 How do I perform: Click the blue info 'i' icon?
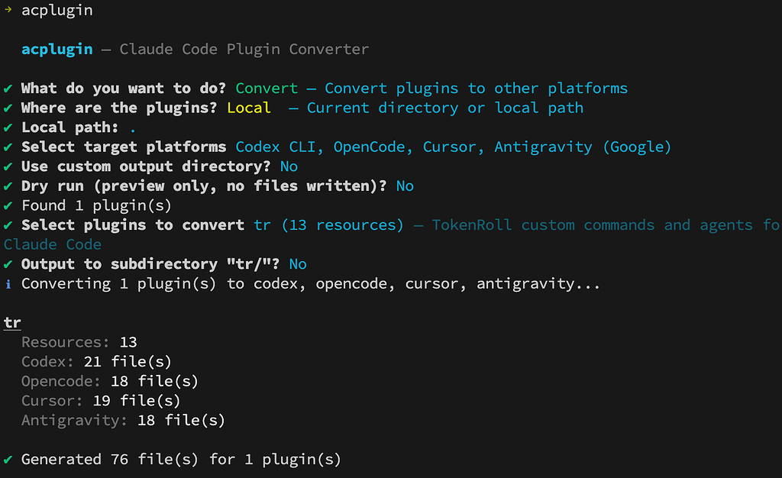pyautogui.click(x=8, y=284)
